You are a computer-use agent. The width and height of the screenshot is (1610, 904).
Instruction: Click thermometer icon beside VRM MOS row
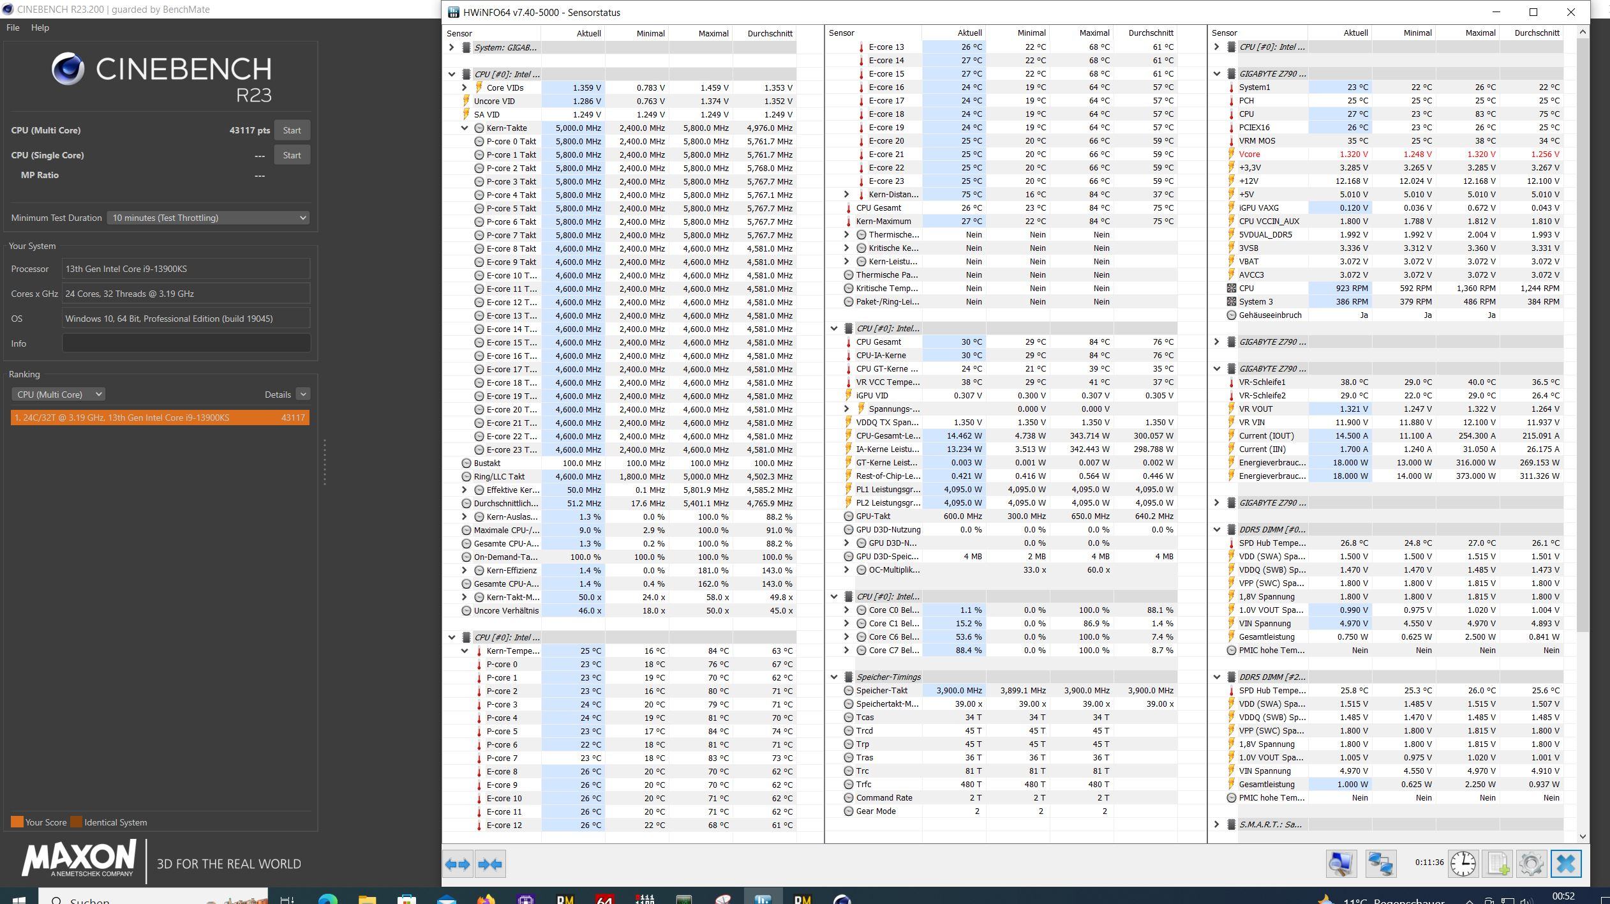coord(1232,140)
